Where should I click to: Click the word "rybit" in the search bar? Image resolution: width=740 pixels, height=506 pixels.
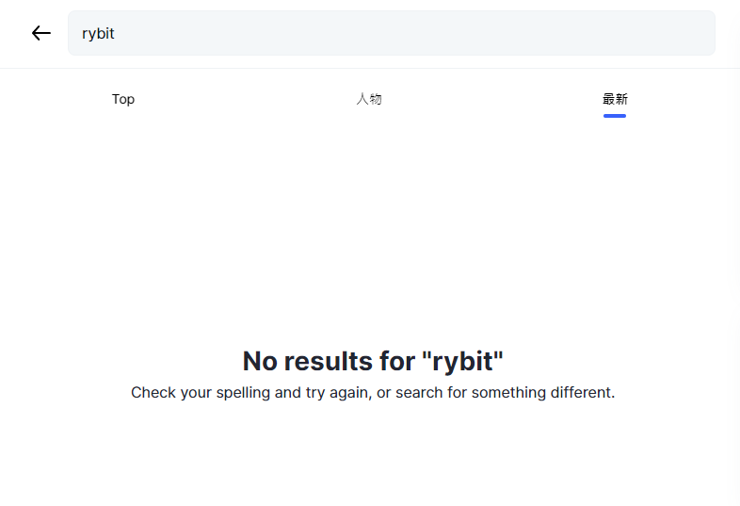coord(98,33)
